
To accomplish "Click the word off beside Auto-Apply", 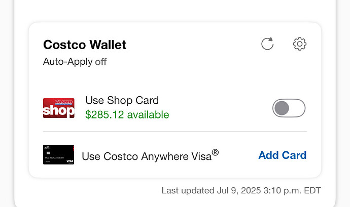I will pyautogui.click(x=100, y=62).
